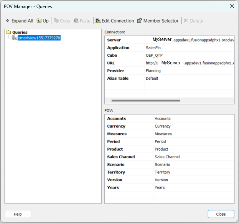Select the Years POV value cell
Viewport: 239px width, 223px height.
(194, 187)
